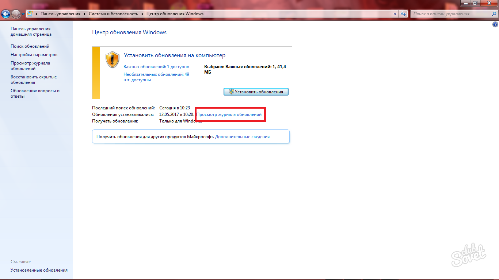Open Установленные обновления at bottom of sidebar
Image resolution: width=499 pixels, height=280 pixels.
coord(39,270)
